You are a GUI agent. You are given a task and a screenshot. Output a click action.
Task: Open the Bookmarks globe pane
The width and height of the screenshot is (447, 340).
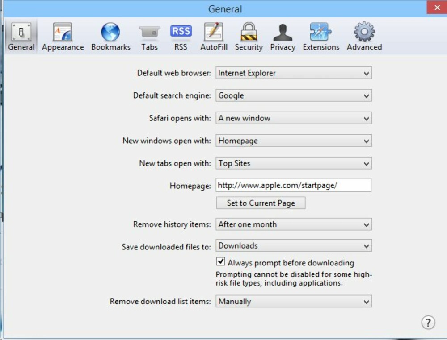pos(110,37)
